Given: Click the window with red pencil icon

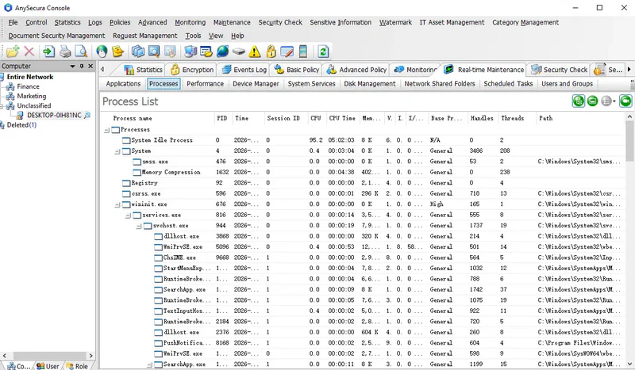Looking at the screenshot, I should [287, 51].
